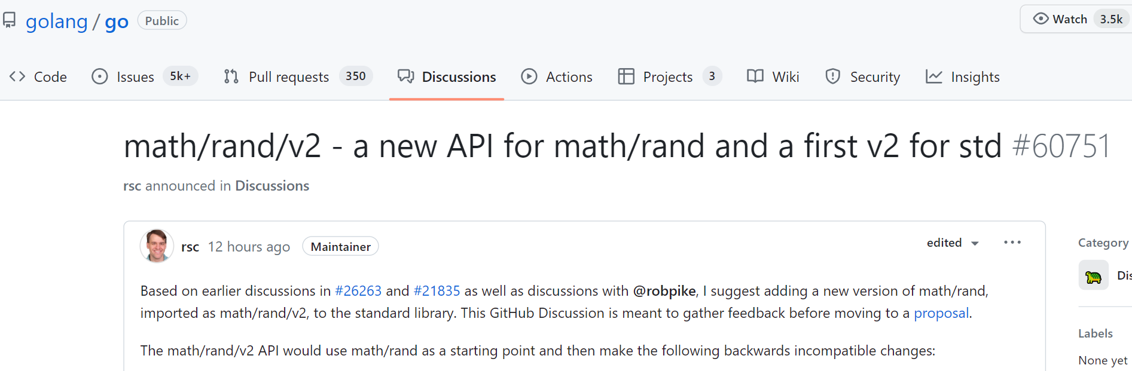Click the Issues circle-dot icon
1132x371 pixels.
click(x=99, y=76)
